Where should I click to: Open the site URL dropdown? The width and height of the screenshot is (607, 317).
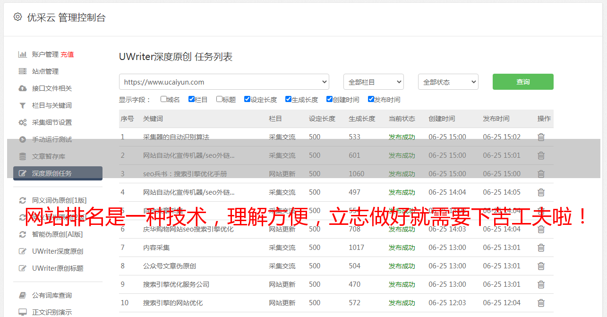pos(224,82)
